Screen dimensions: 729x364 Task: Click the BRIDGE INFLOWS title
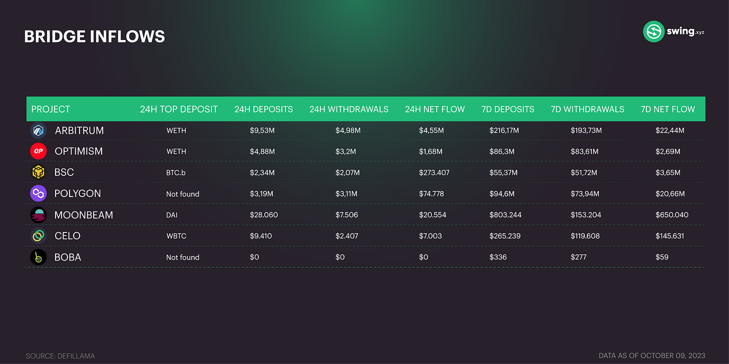coord(95,36)
